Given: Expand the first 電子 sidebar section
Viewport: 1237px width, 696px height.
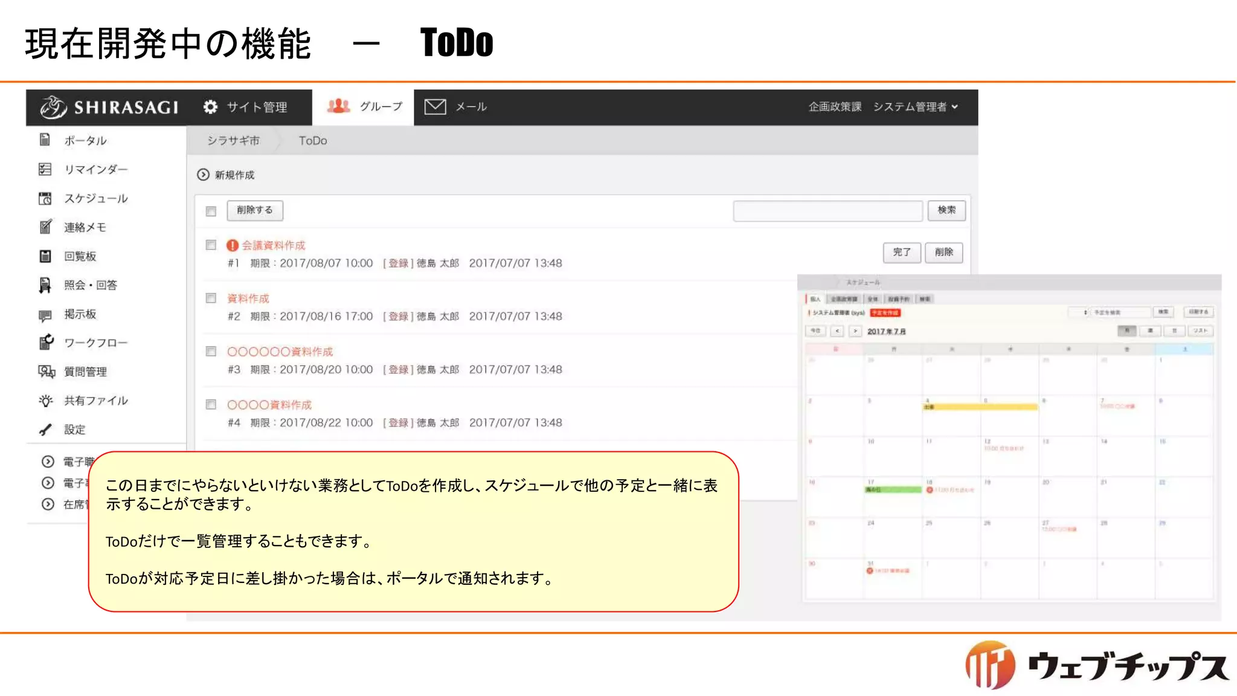Looking at the screenshot, I should (x=48, y=462).
